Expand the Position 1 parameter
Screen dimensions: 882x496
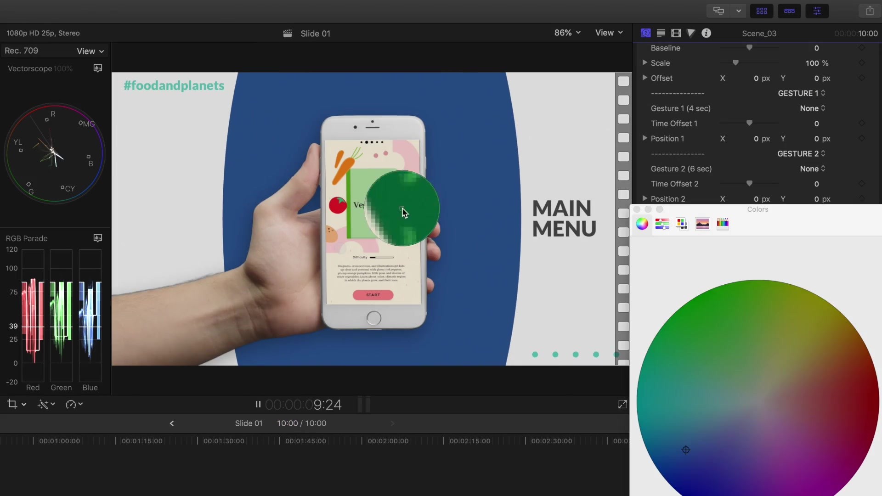click(x=645, y=138)
